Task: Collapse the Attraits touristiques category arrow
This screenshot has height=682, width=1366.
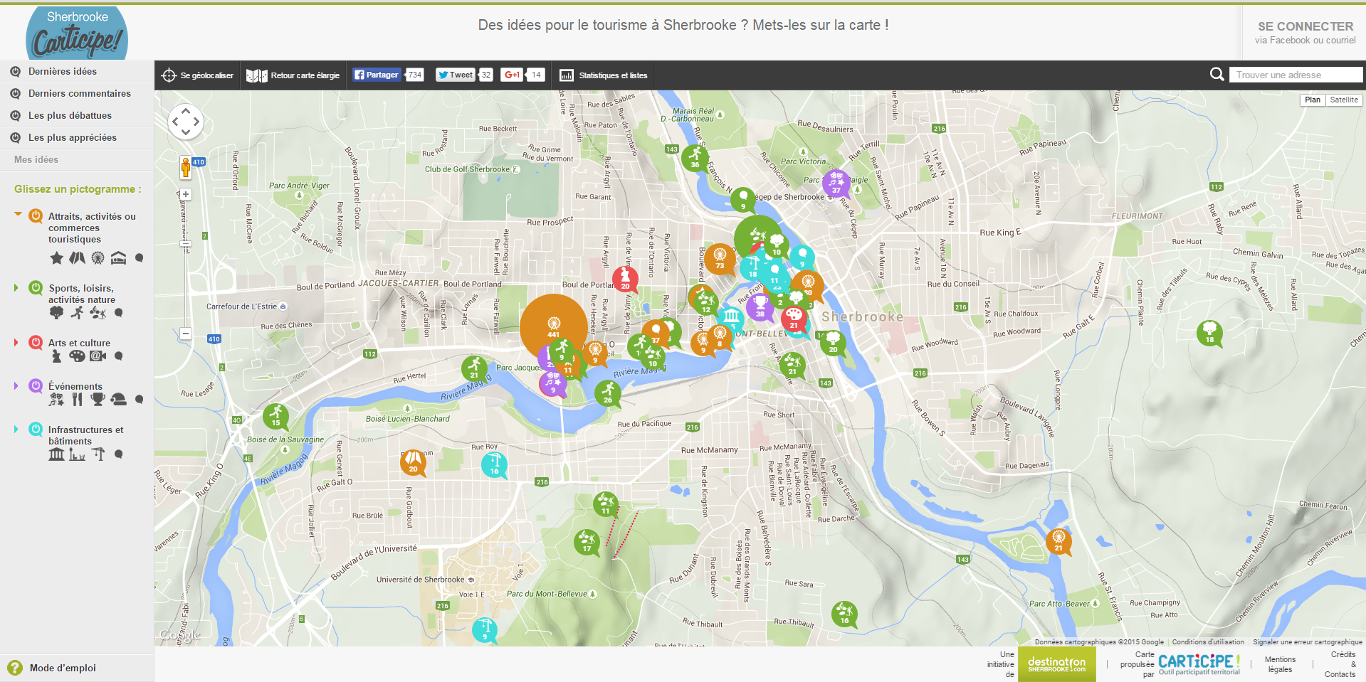Action: tap(18, 213)
